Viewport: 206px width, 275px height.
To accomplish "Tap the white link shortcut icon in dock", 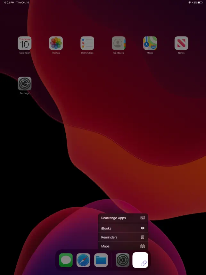I will [x=140, y=260].
